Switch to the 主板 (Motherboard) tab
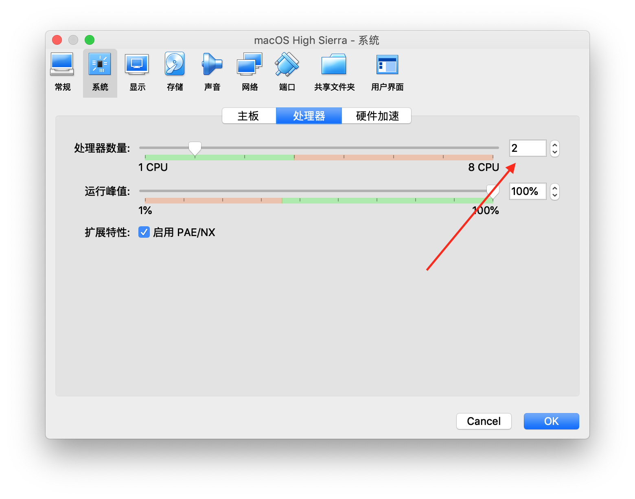The height and width of the screenshot is (499, 635). click(249, 116)
